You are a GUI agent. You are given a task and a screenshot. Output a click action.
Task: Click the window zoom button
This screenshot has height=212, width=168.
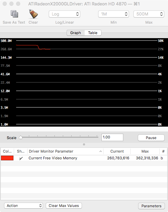click(18, 4)
